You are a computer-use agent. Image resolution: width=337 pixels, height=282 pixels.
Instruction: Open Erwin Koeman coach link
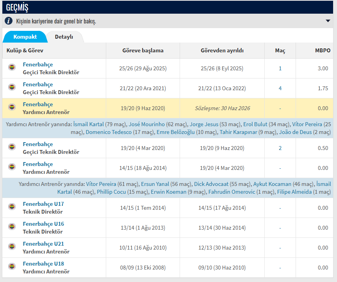coord(169,192)
